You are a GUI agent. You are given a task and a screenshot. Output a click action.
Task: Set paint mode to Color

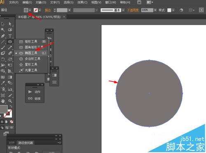[2, 122]
